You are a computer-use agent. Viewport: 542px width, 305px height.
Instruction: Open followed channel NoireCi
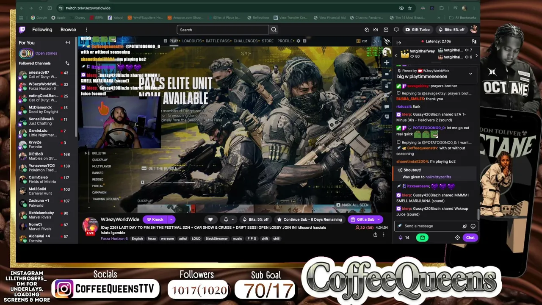coord(44,227)
